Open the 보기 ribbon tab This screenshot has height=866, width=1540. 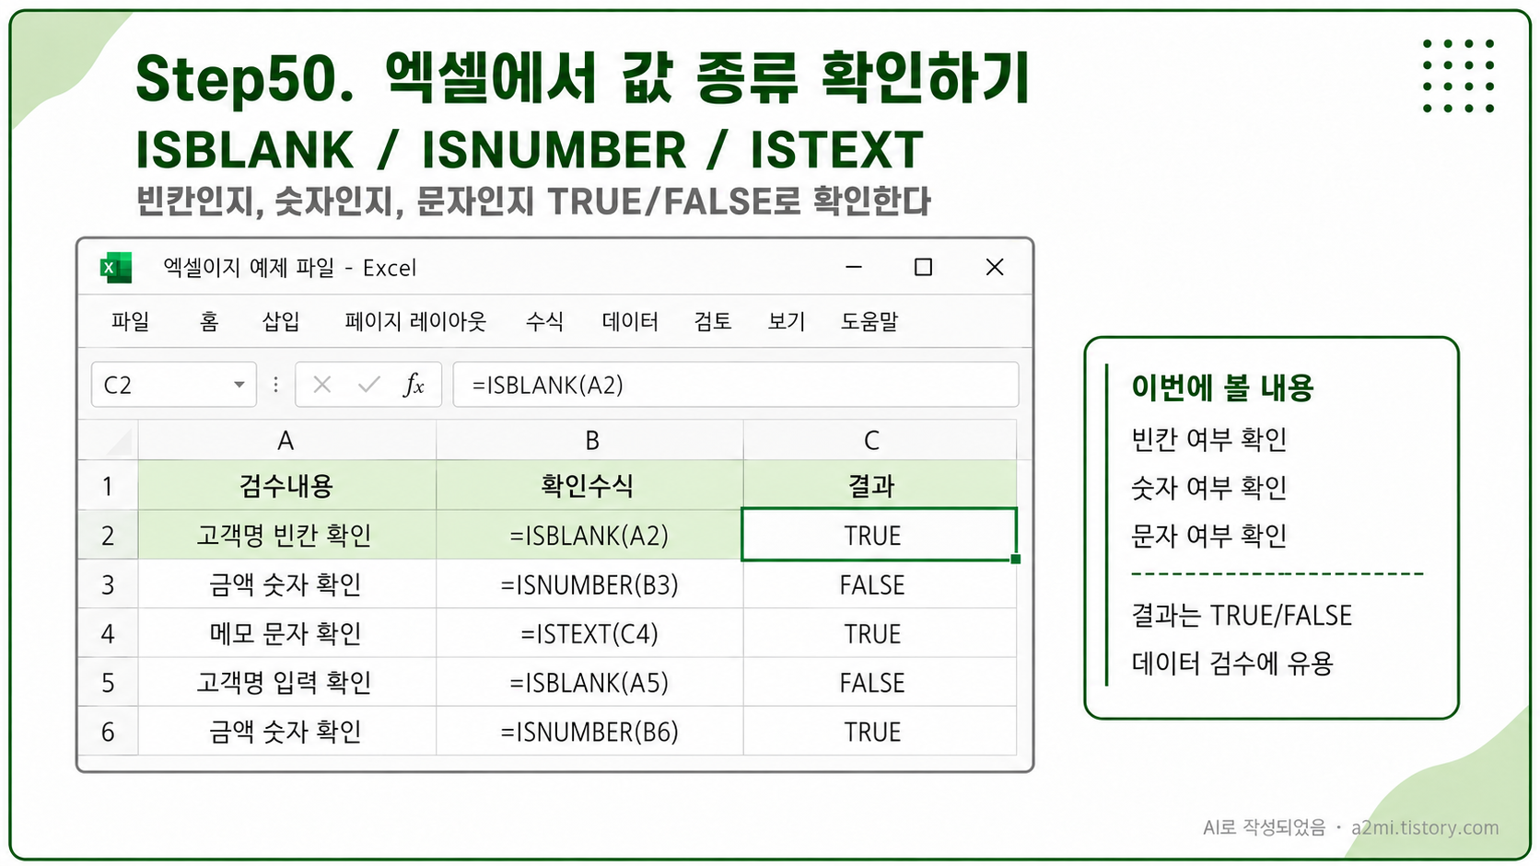pos(787,321)
